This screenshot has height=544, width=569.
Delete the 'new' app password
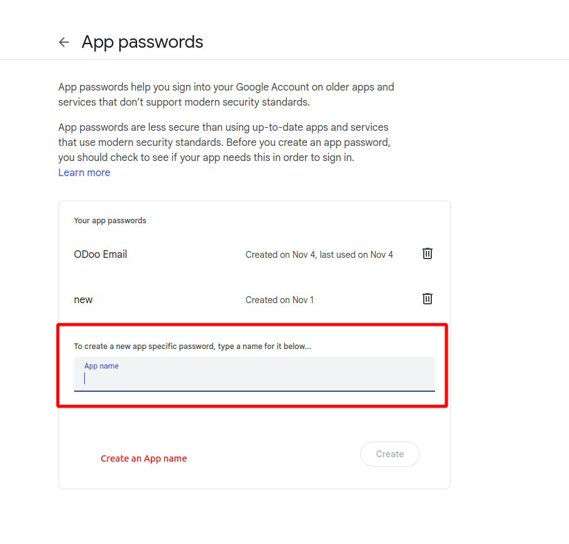click(x=428, y=299)
